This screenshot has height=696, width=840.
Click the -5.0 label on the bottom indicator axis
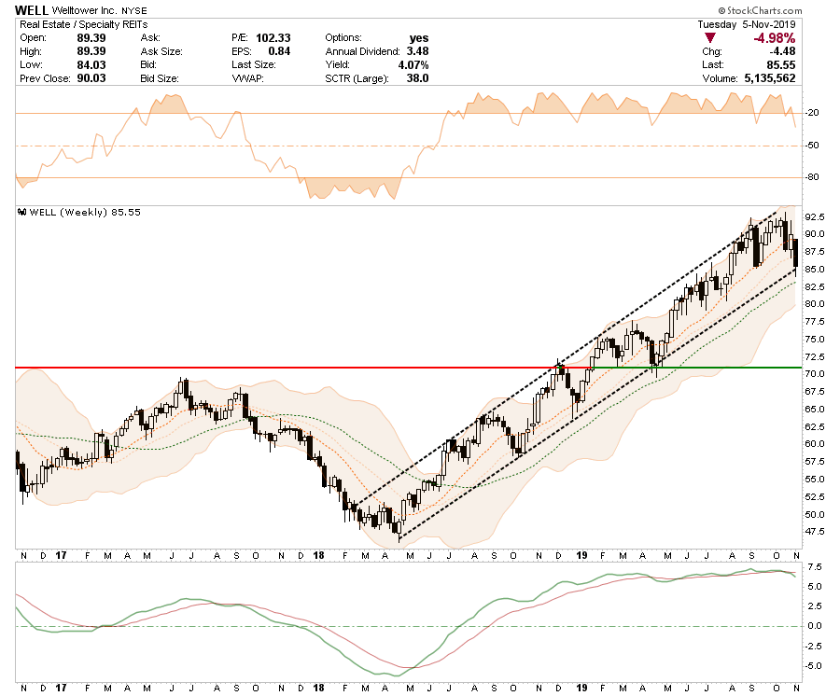point(813,666)
